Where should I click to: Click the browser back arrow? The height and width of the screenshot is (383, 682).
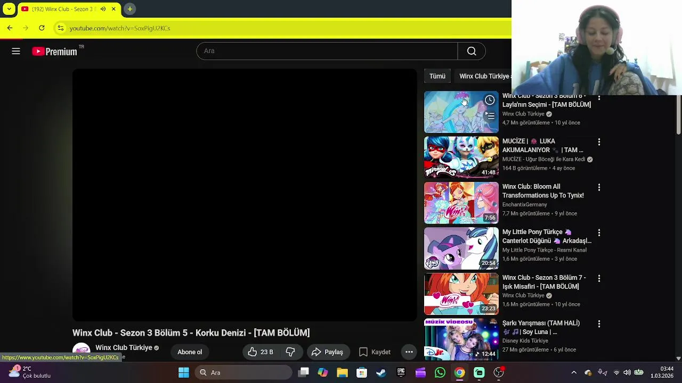(x=10, y=28)
